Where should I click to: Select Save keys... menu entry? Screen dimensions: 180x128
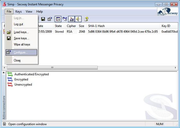(22, 38)
